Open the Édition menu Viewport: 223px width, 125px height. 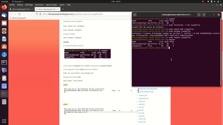(x=20, y=5)
